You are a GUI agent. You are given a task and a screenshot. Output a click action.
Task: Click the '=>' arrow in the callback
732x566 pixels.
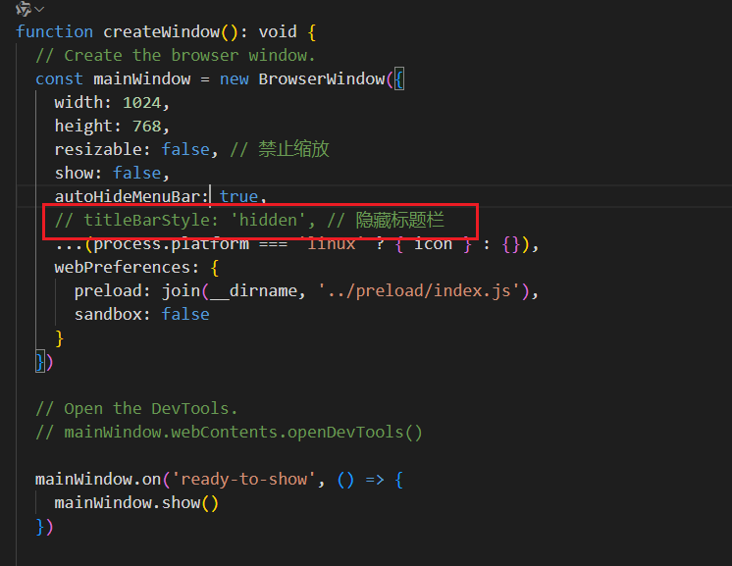click(x=375, y=480)
